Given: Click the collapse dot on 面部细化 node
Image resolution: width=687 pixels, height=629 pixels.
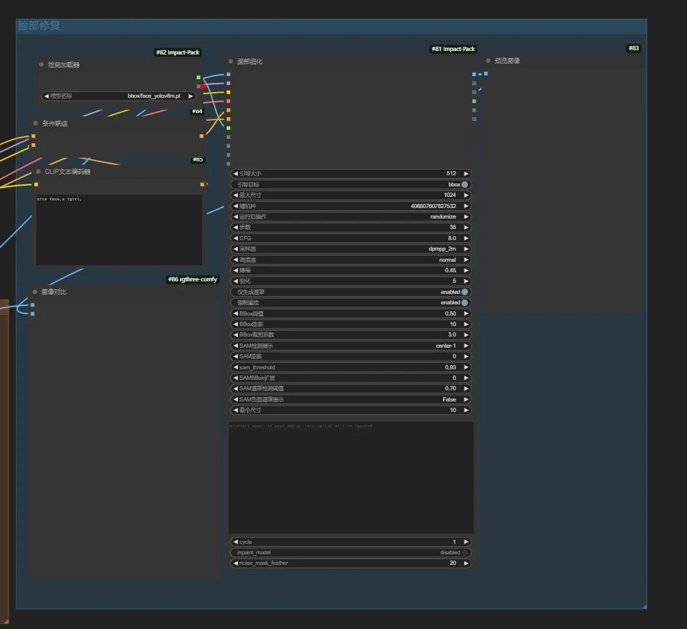Looking at the screenshot, I should point(231,61).
